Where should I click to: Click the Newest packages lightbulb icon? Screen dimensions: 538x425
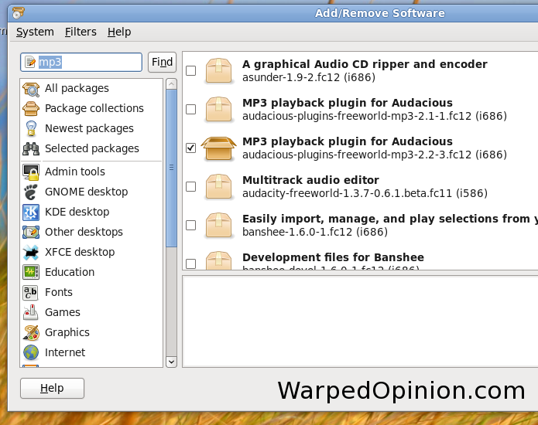tap(31, 128)
